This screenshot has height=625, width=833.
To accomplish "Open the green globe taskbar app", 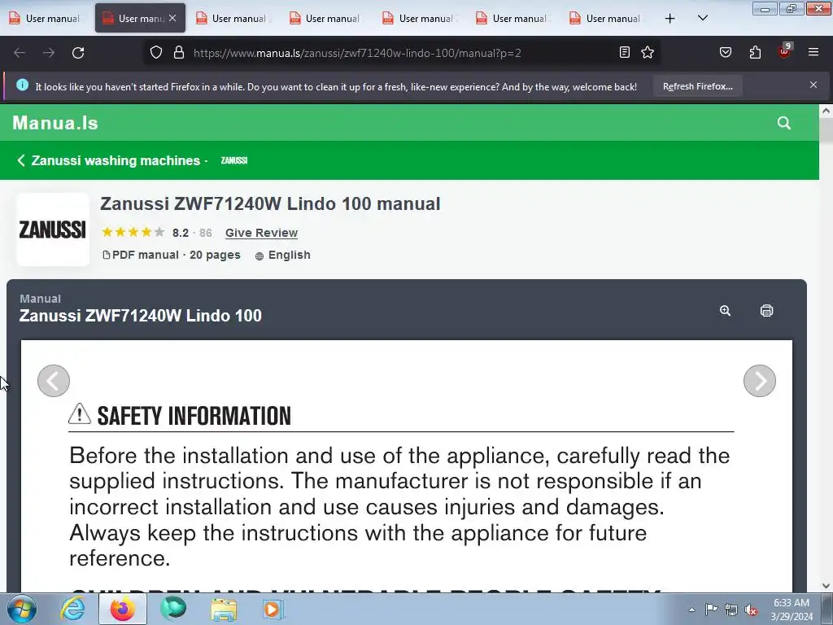I will 173,609.
